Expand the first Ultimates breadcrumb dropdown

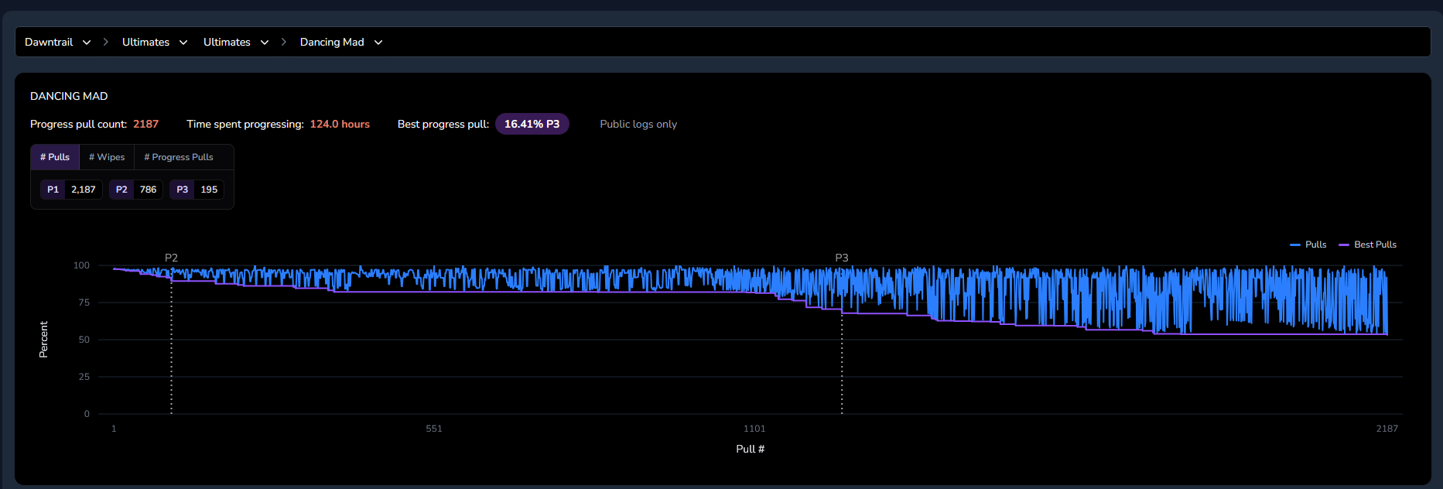click(x=155, y=42)
